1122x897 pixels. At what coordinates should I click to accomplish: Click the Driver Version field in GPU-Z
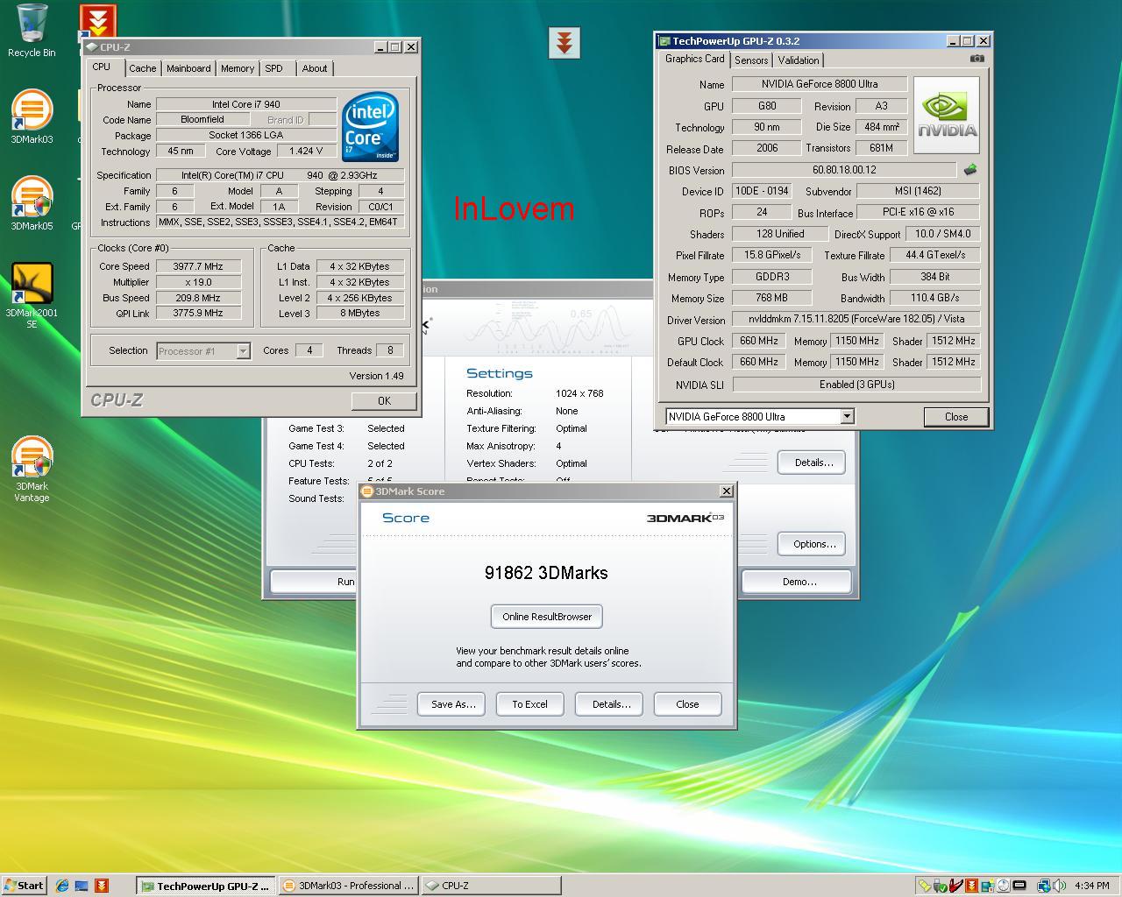click(x=856, y=319)
